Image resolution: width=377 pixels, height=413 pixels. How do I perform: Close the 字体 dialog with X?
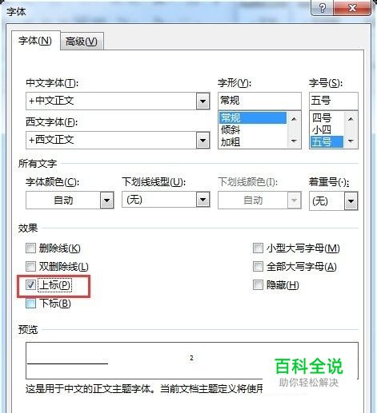[x=352, y=8]
